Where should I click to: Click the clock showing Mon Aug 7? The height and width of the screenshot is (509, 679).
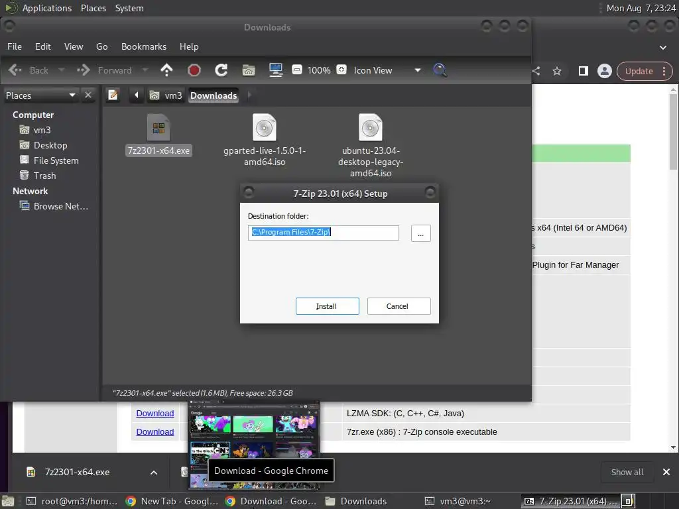point(641,8)
